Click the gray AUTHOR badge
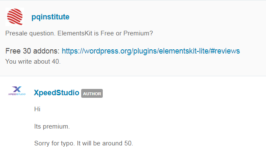The height and width of the screenshot is (153, 266). pyautogui.click(x=92, y=94)
